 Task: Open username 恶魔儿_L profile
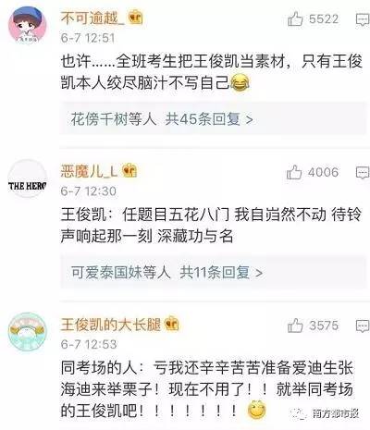click(89, 171)
